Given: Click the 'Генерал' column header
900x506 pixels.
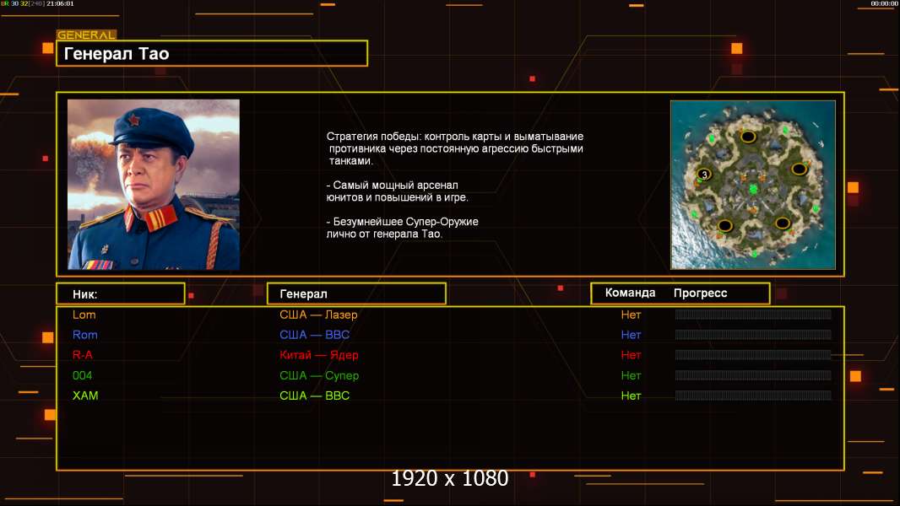Looking at the screenshot, I should (356, 293).
